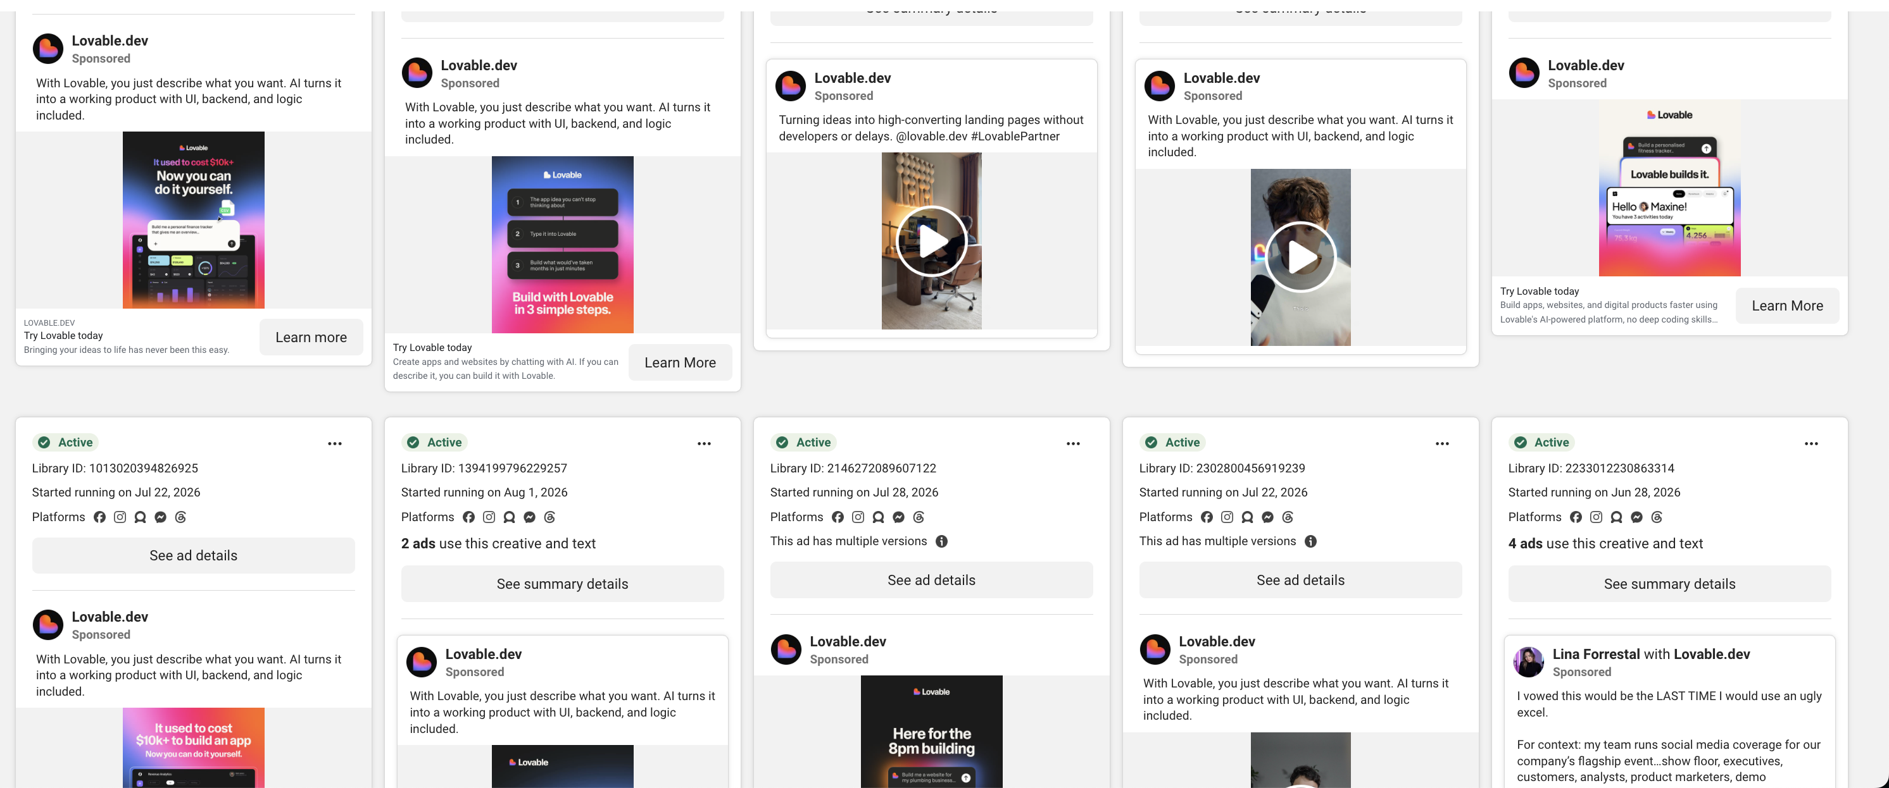Open 'It used to cost $10k+ to build an app' image

pos(194,748)
